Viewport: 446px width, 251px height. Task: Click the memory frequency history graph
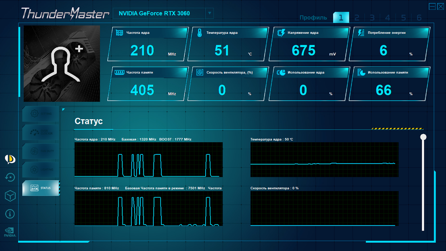[148, 209]
